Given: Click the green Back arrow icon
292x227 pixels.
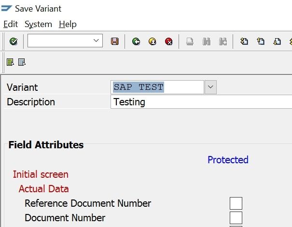Looking at the screenshot, I should click(136, 42).
